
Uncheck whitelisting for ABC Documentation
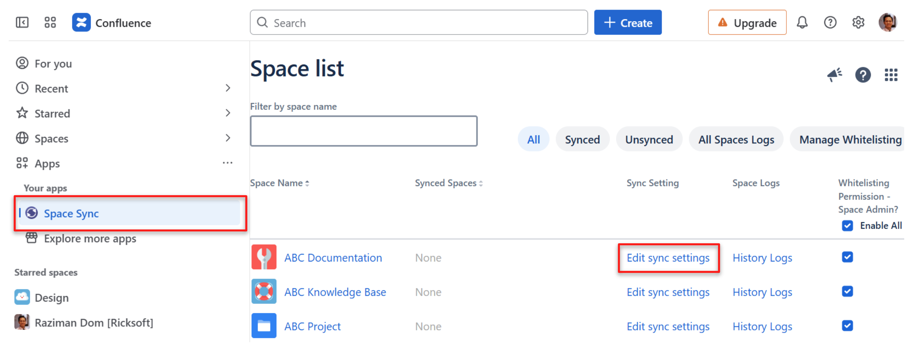pyautogui.click(x=847, y=257)
